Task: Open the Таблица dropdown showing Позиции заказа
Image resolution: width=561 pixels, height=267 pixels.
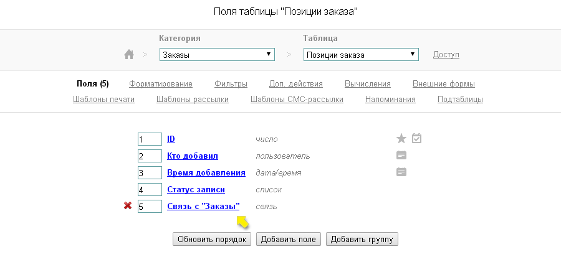Action: click(x=361, y=55)
